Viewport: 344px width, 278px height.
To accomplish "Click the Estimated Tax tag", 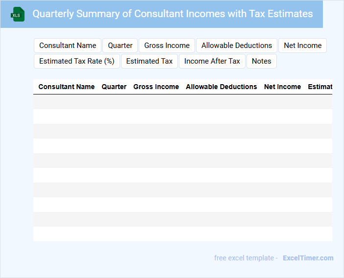I will [x=149, y=61].
